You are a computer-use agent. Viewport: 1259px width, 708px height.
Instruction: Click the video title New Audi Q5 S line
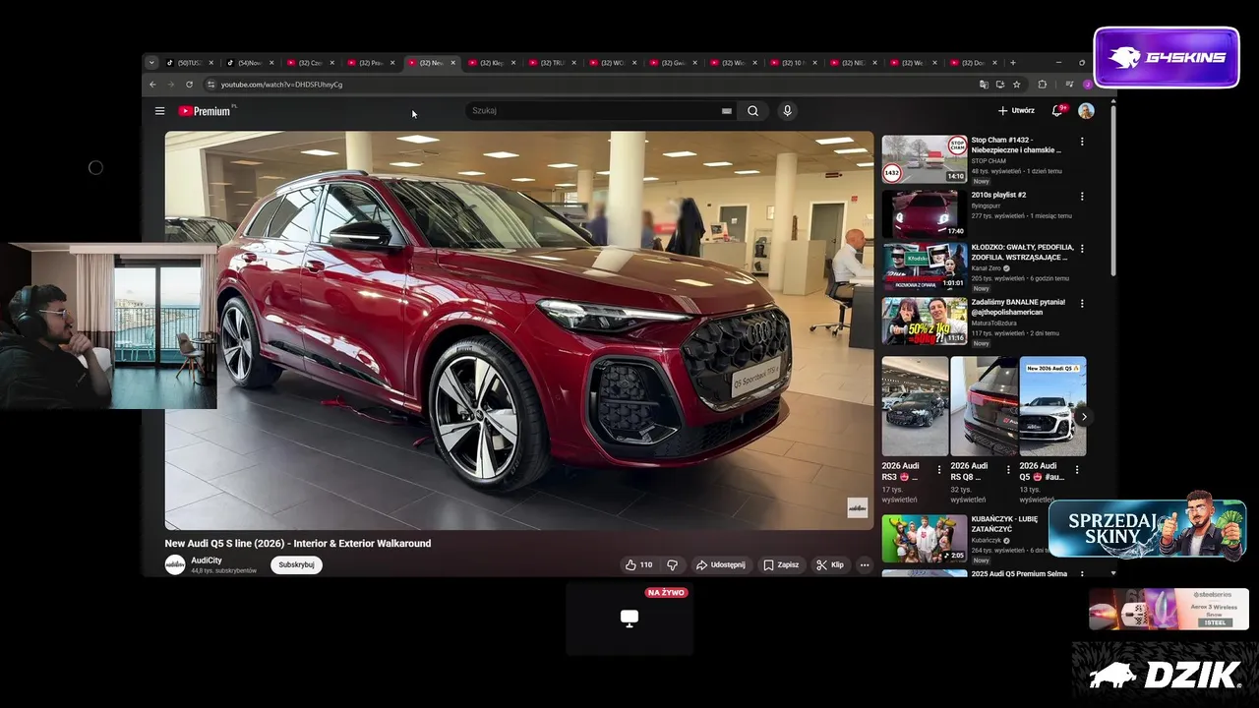point(298,543)
